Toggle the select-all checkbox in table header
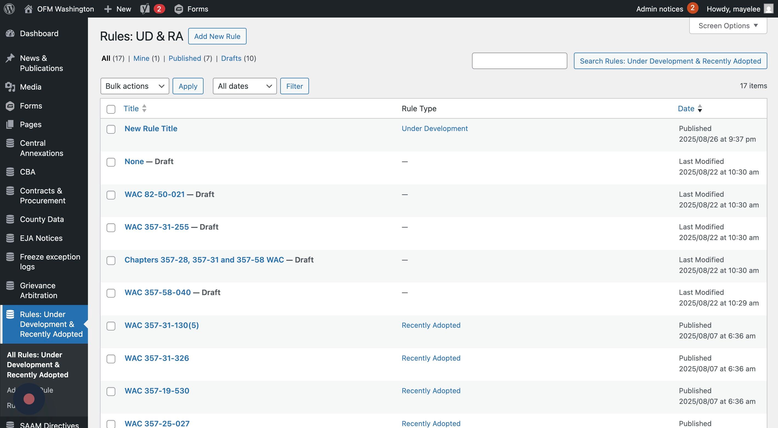This screenshot has height=428, width=778. click(111, 109)
